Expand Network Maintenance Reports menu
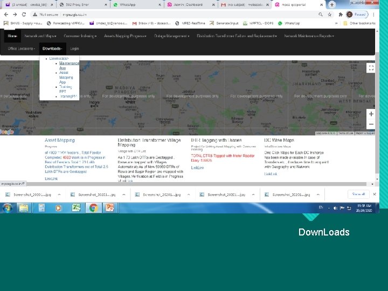Image resolution: width=388 pixels, height=291 pixels. coord(309,36)
